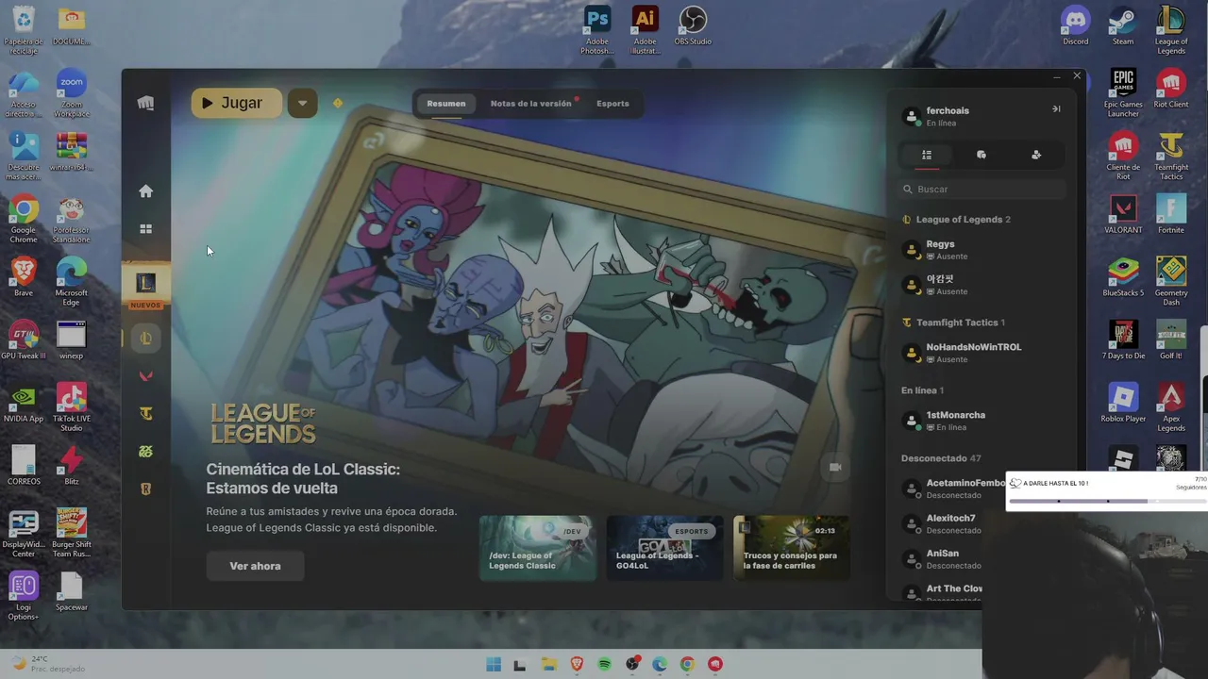Viewport: 1208px width, 679px height.
Task: Select the Zoom Workplace desktop icon
Action: click(x=71, y=93)
